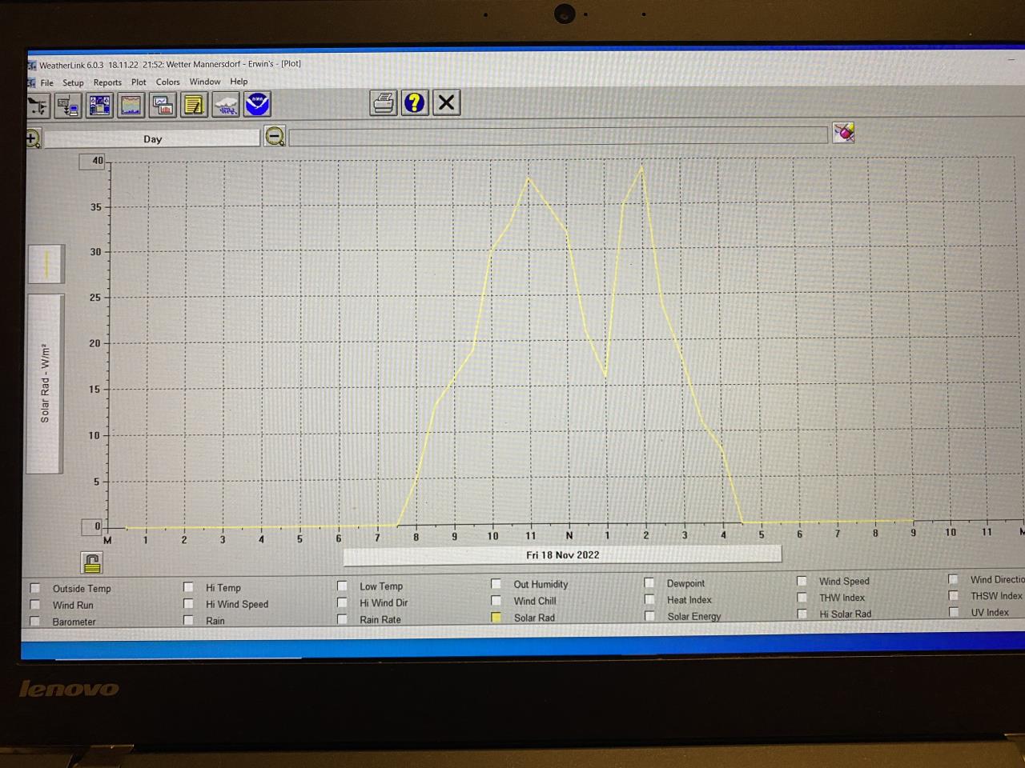
Task: Toggle the Wind Chill checkbox
Action: tap(496, 601)
